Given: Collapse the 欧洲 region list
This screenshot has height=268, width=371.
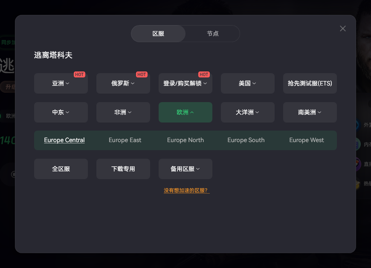Looking at the screenshot, I should point(185,112).
